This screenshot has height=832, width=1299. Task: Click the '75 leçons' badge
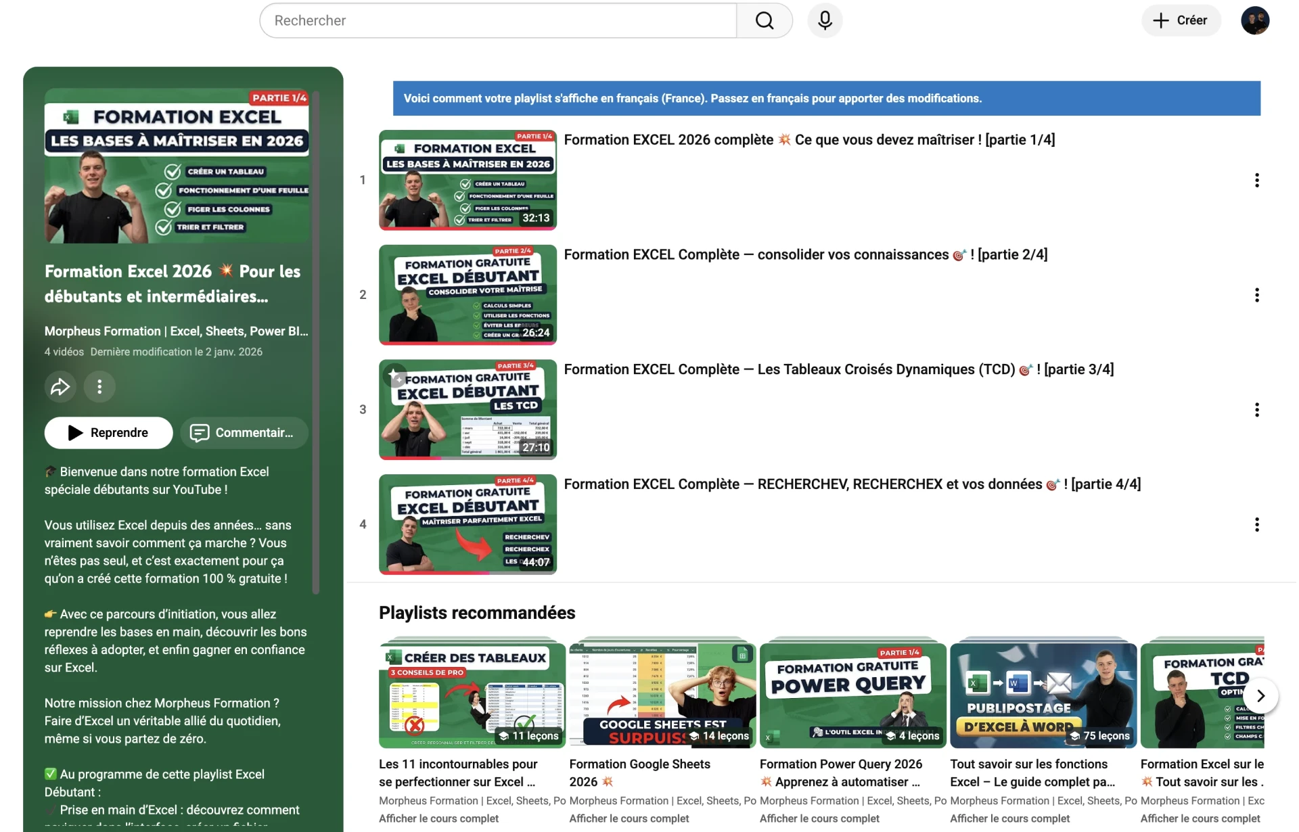click(1100, 736)
